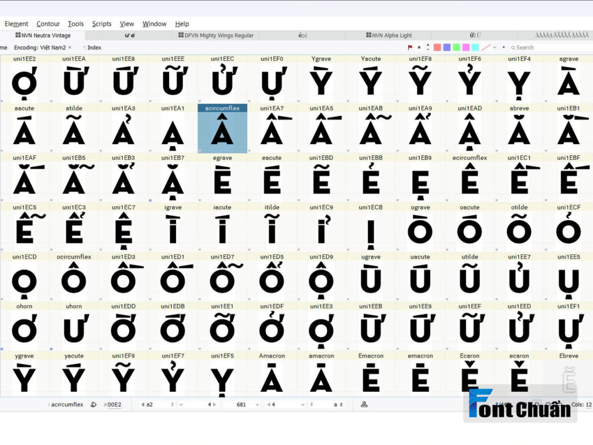Select the agrave glyph cell
The height and width of the screenshot is (445, 593).
[569, 79]
